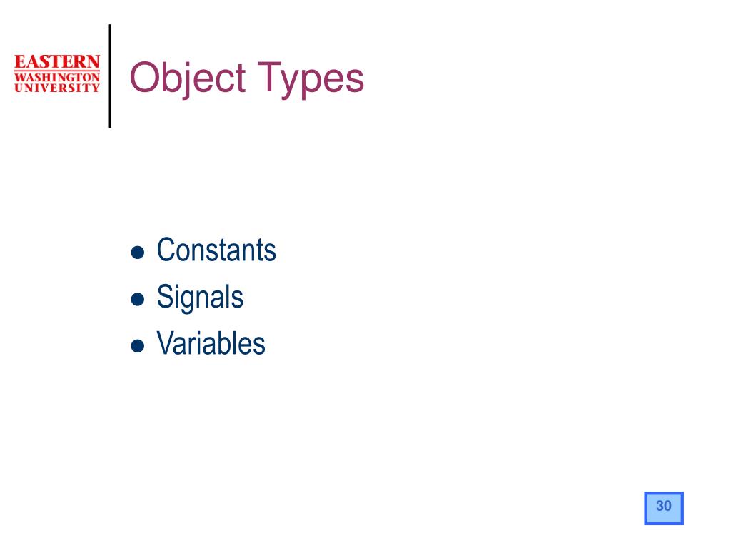
Task: Click the blue slide number 30 box
Action: 664,508
